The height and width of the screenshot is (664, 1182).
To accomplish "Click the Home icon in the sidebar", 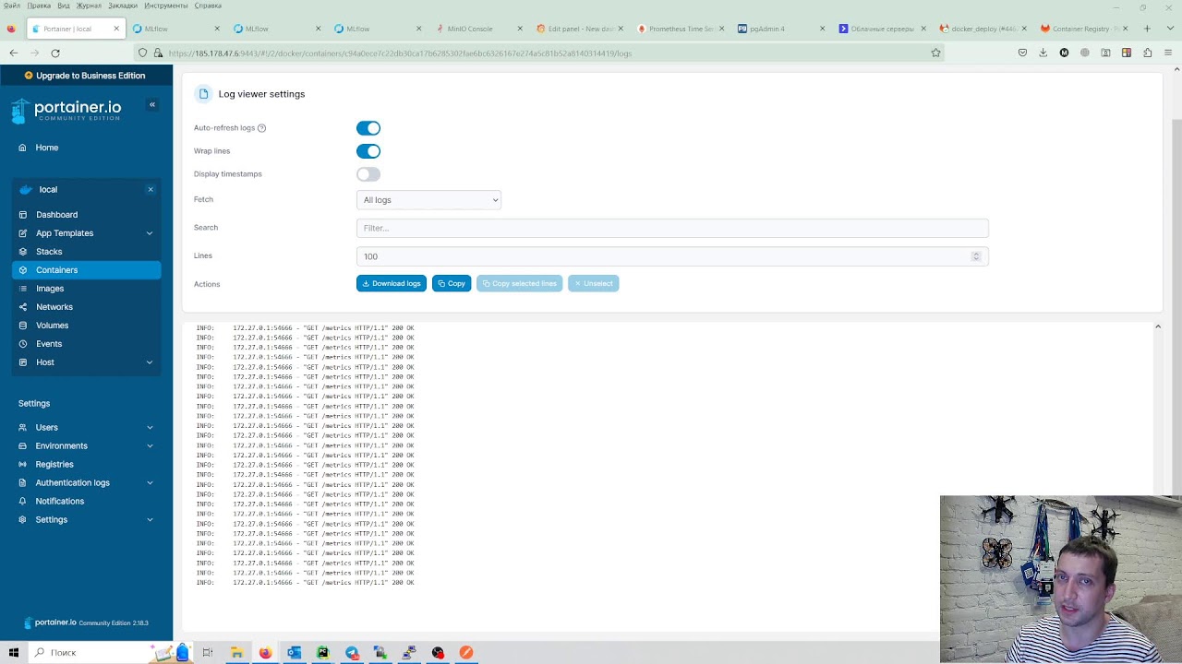I will coord(23,148).
